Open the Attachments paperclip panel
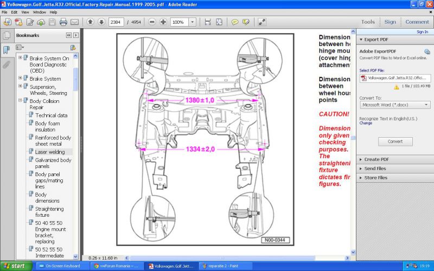This screenshot has width=434, height=271. (x=7, y=64)
